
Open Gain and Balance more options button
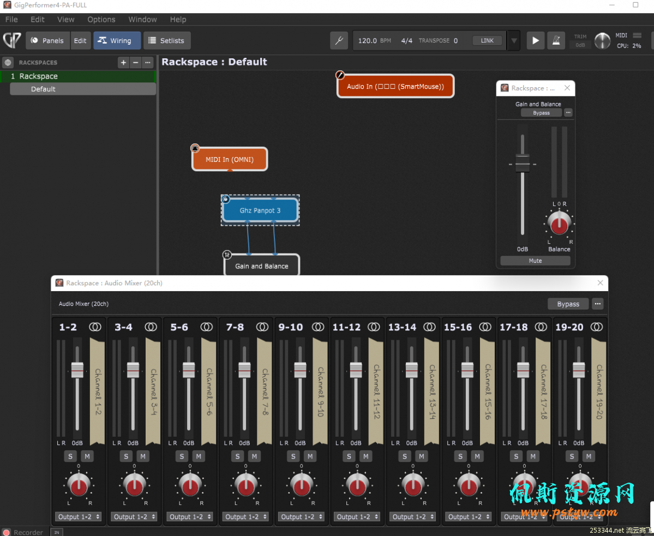pos(568,112)
